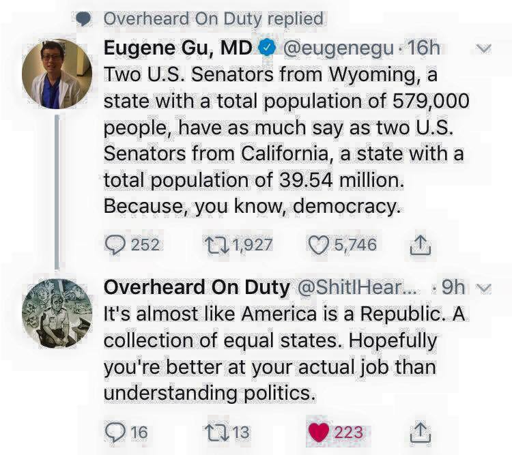Click the Overheard On Duty display name
The image size is (512, 455).
coord(196,287)
